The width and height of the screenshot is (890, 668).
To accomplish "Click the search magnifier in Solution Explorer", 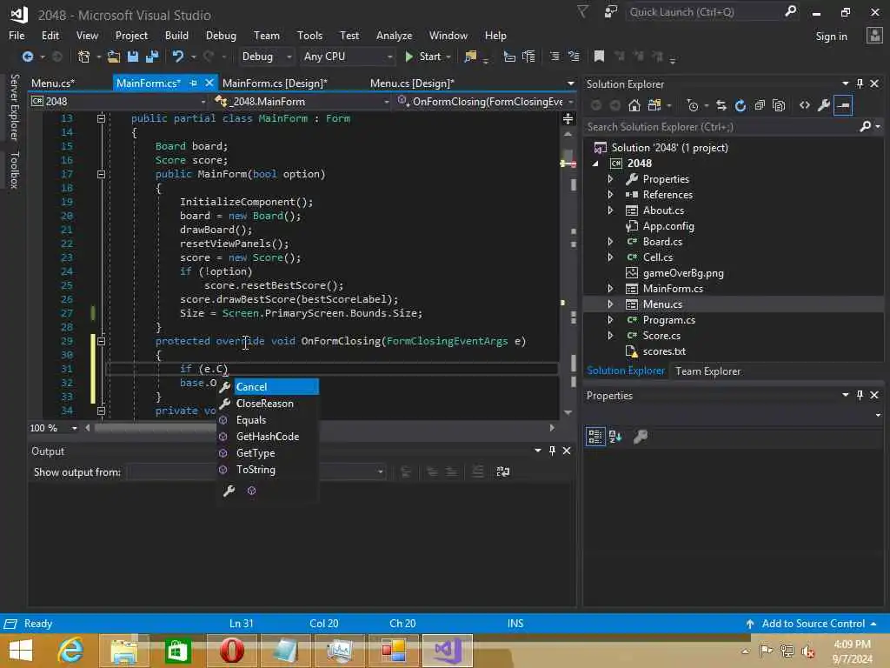I will pyautogui.click(x=865, y=127).
